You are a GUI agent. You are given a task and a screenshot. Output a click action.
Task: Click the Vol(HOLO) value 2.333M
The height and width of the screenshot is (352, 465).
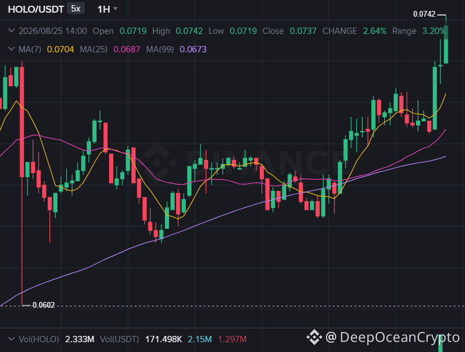point(79,339)
